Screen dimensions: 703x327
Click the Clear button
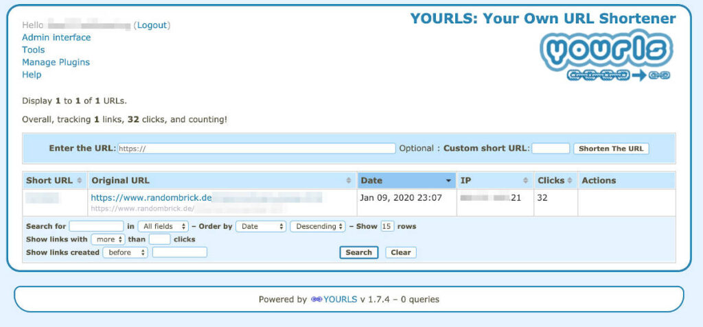click(401, 253)
